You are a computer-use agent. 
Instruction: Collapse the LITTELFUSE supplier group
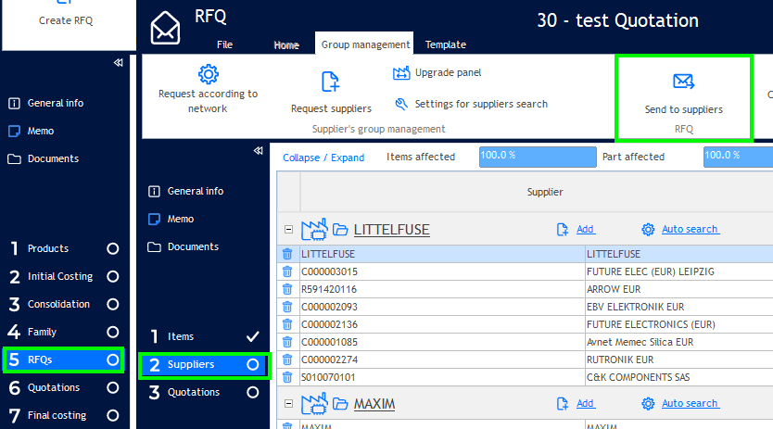point(289,229)
